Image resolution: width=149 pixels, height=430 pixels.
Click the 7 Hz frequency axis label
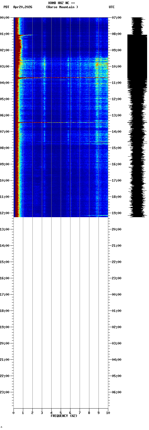click(80, 413)
